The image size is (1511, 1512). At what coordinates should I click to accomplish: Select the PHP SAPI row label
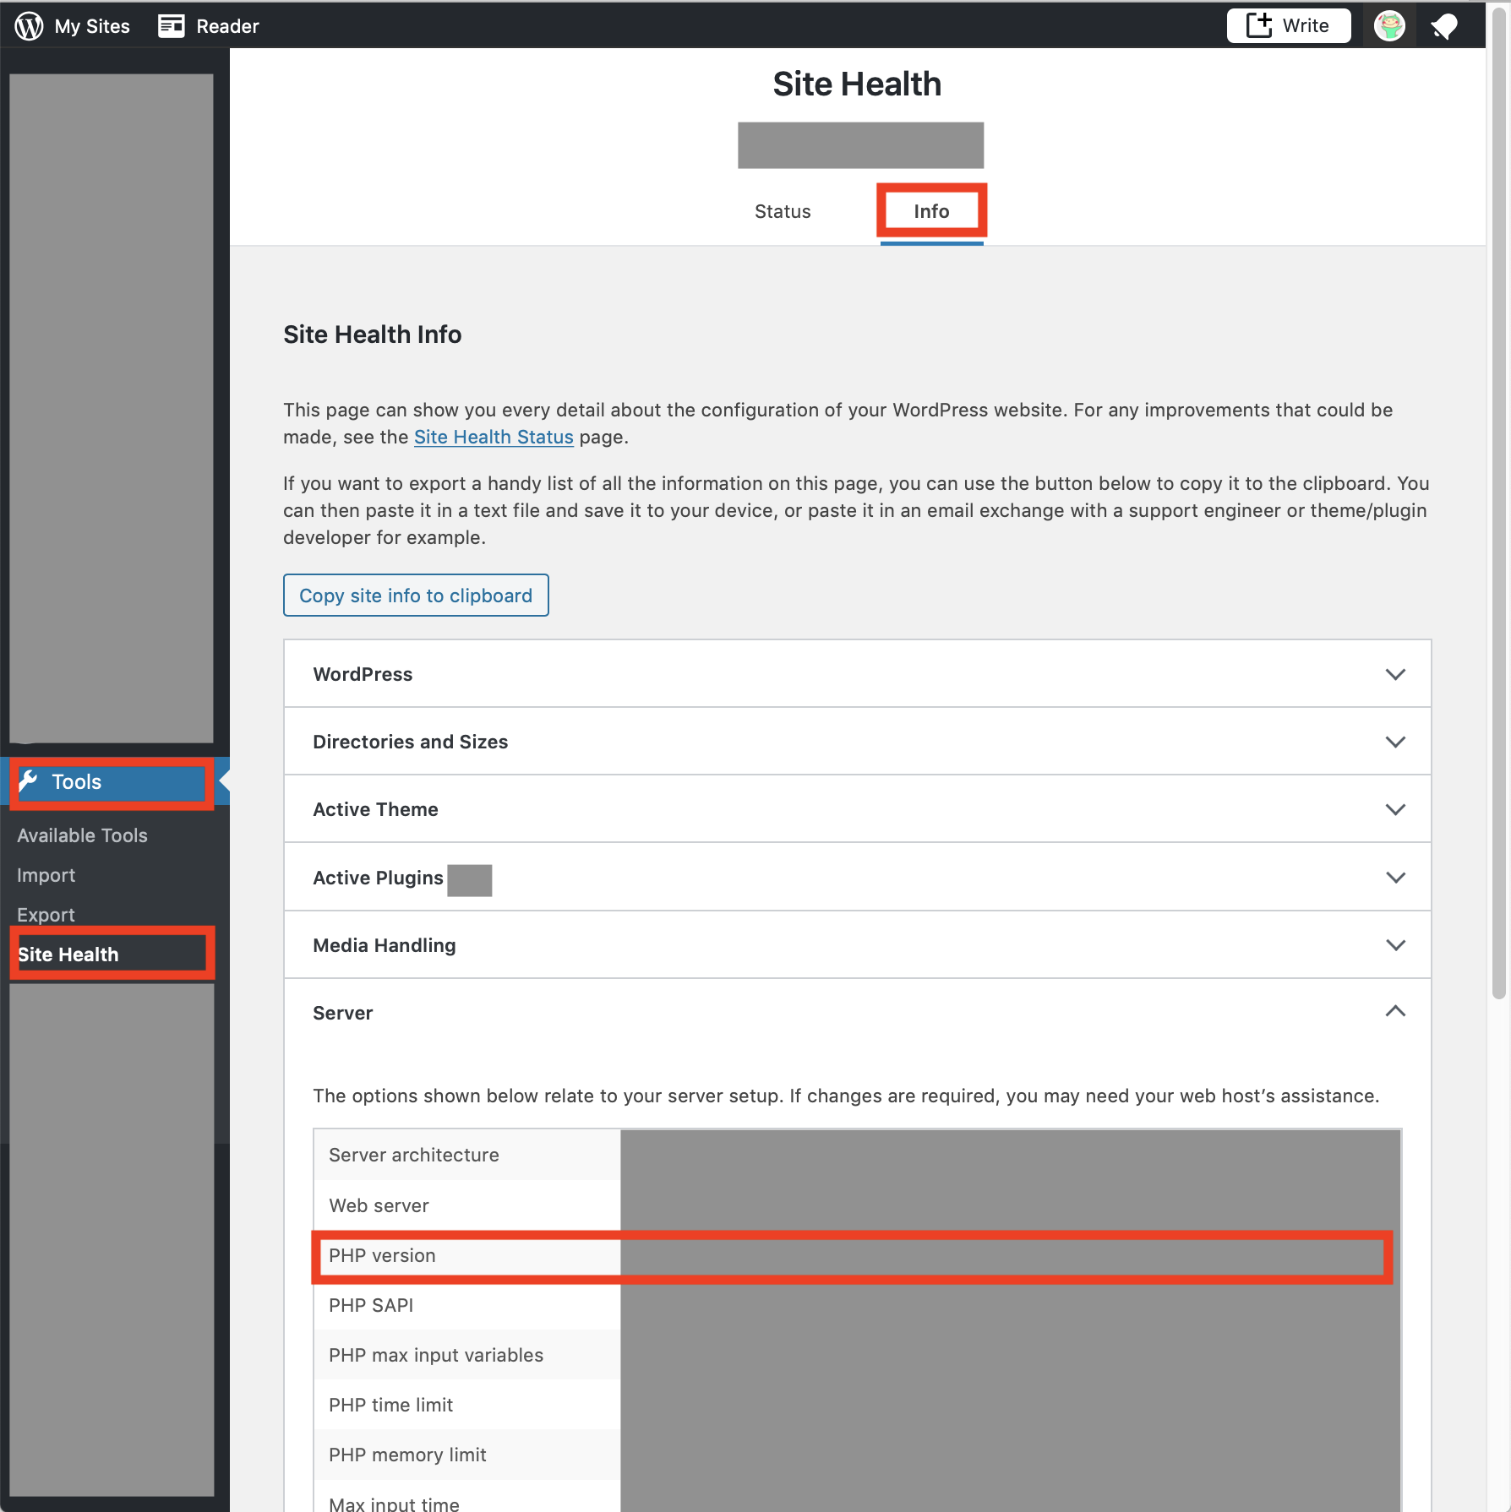[x=371, y=1305]
